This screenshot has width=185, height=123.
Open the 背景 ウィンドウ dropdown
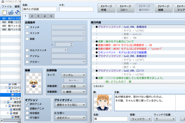click(x=141, y=119)
